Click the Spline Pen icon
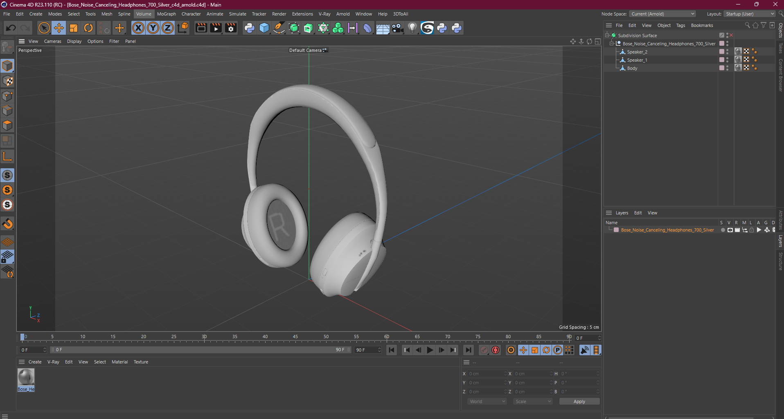This screenshot has width=784, height=419. [x=279, y=28]
